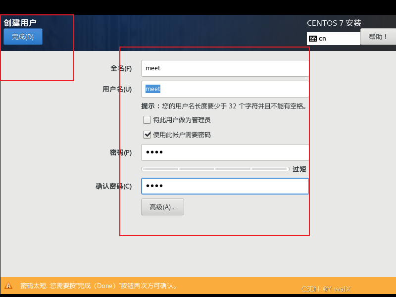The width and height of the screenshot is (396, 297).
Task: Click the cn keyboard layout indicator
Action: coord(333,39)
